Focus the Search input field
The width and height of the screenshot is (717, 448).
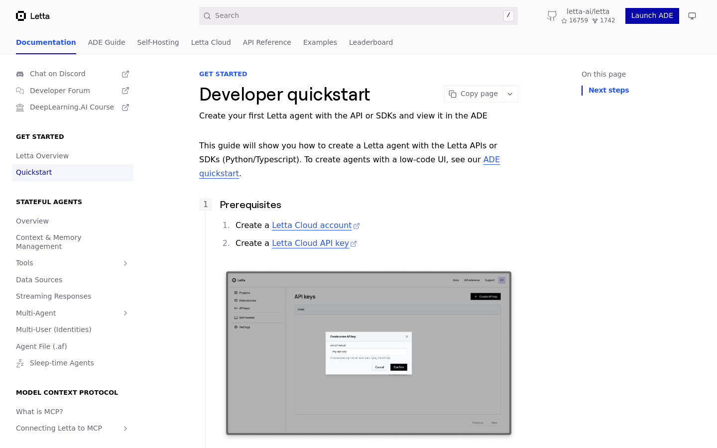click(x=358, y=16)
